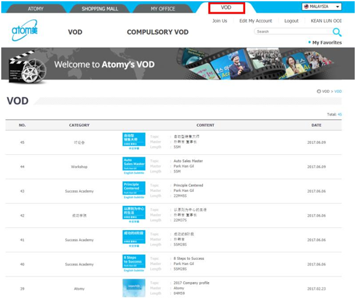Click the DATE column header
Image resolution: width=356 pixels, height=302 pixels.
click(x=316, y=125)
